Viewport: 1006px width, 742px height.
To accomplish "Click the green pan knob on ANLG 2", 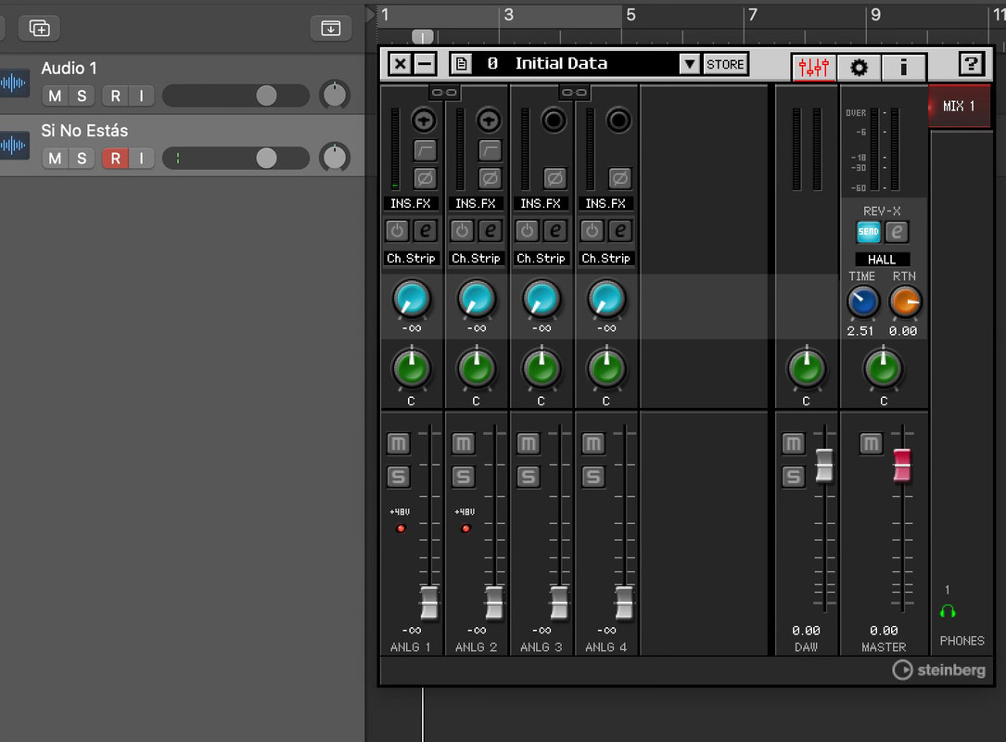I will (476, 368).
